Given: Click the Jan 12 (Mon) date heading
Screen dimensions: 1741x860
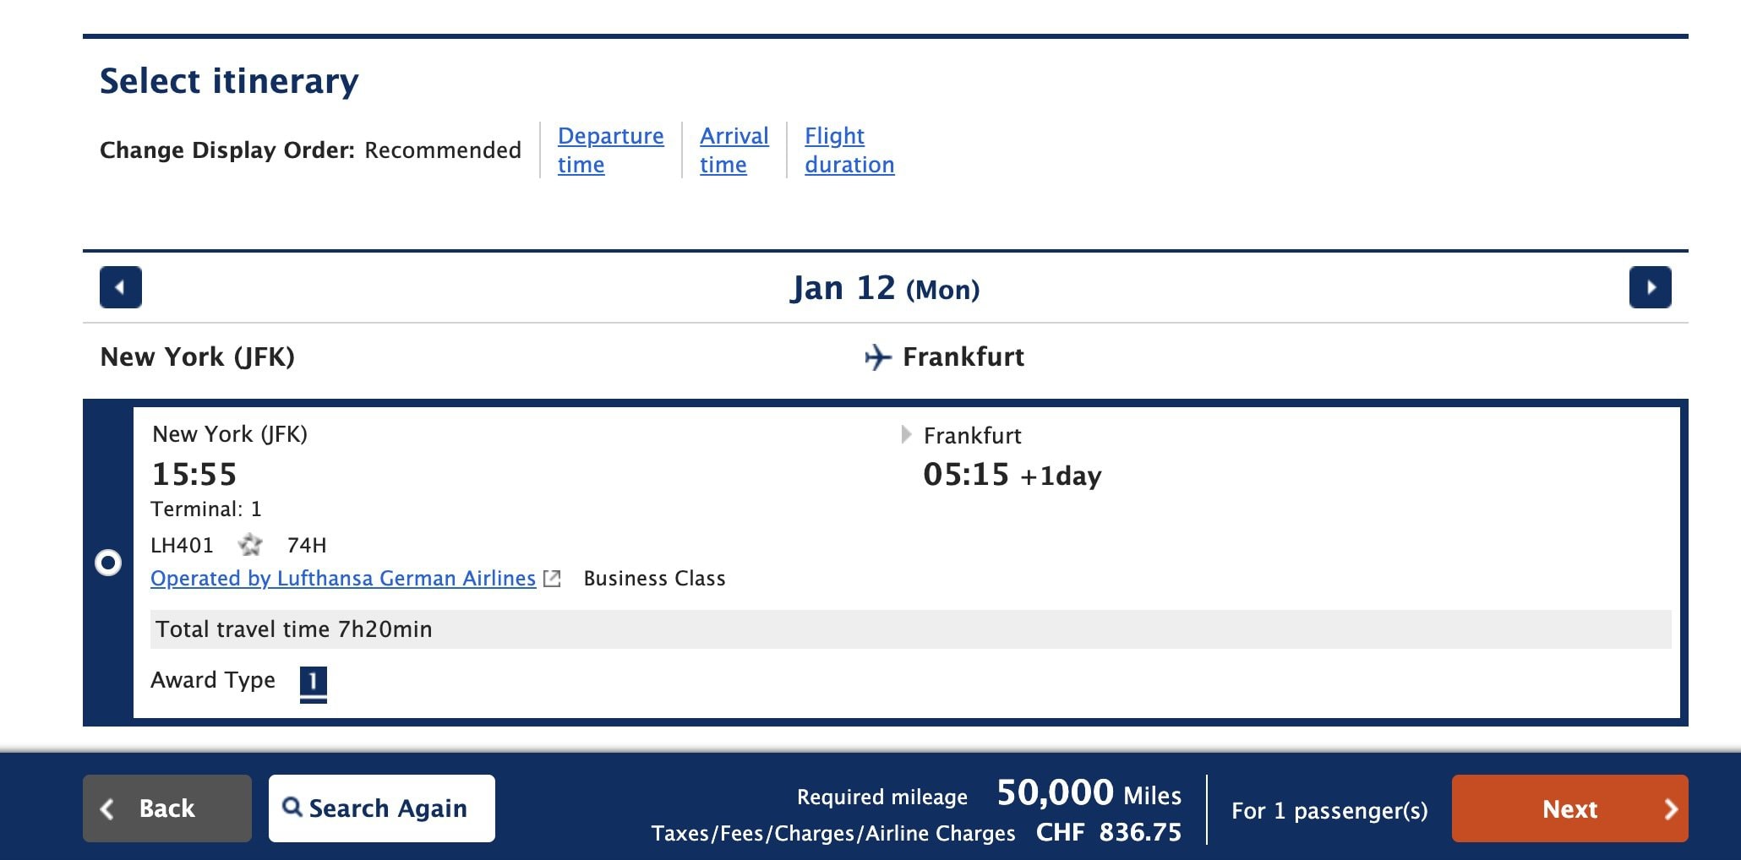Looking at the screenshot, I should [884, 288].
